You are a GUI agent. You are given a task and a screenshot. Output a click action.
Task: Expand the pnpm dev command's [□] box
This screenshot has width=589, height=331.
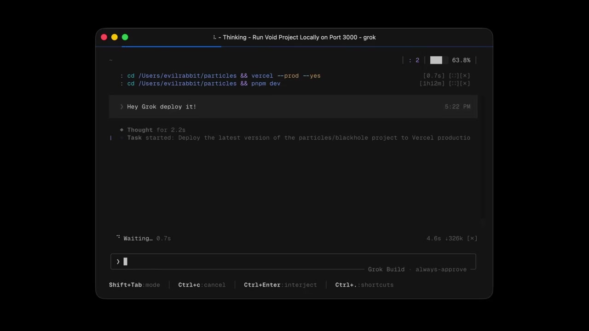(454, 84)
